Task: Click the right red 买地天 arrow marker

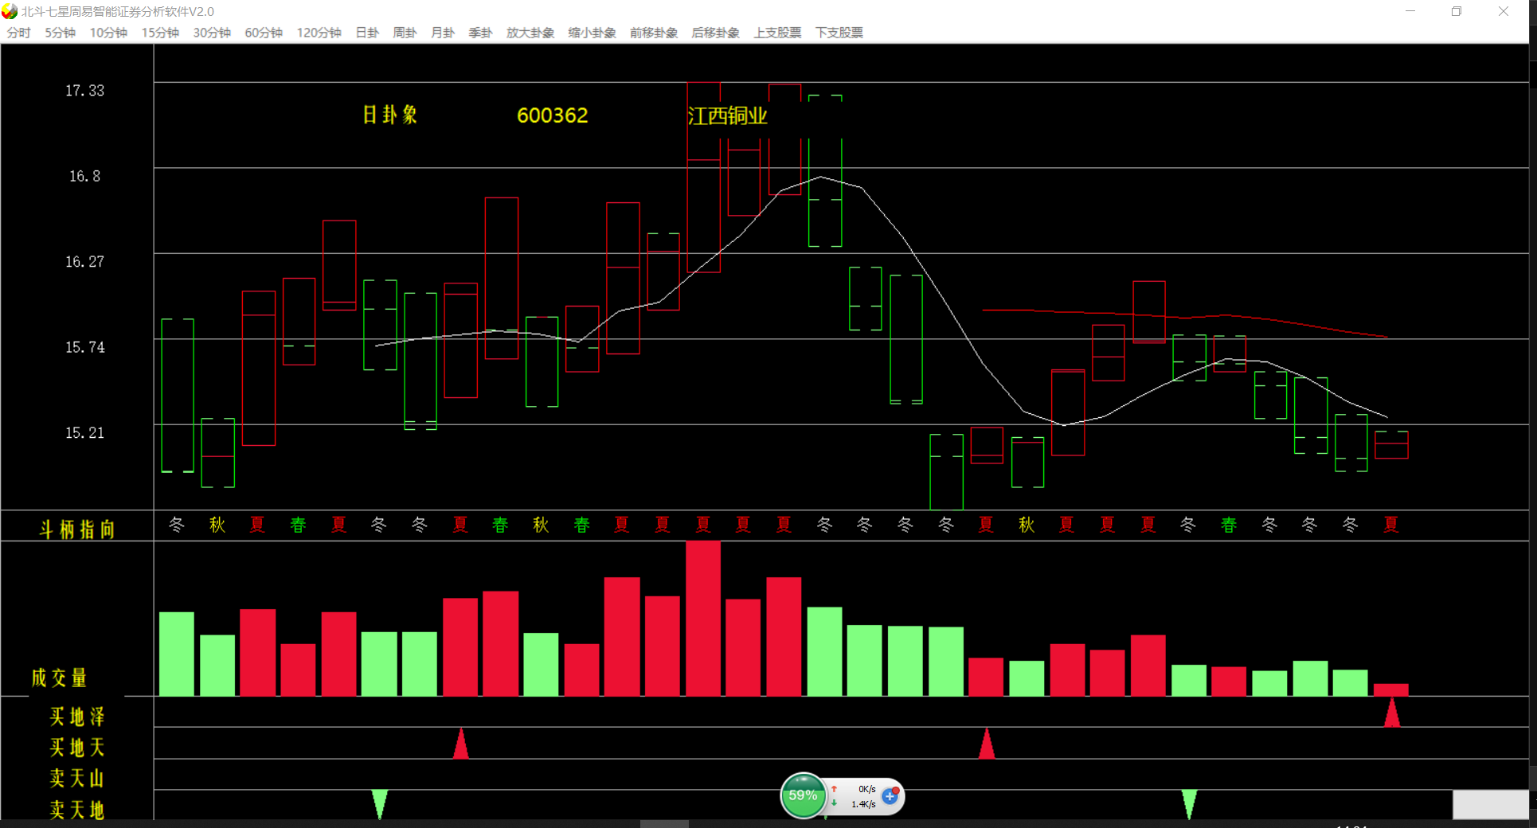Action: pos(987,743)
